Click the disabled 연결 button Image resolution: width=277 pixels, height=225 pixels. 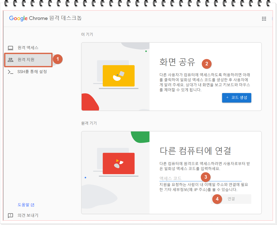(231, 199)
